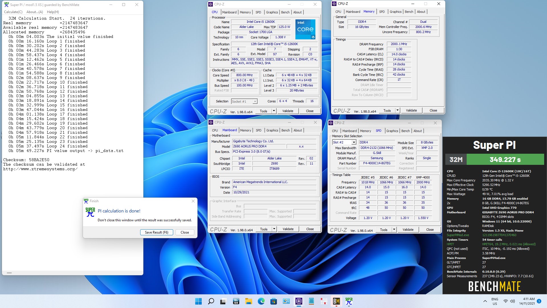Screen dimensions: 547x308
Task: Open the Microsoft Store taskbar icon
Action: tap(273, 301)
